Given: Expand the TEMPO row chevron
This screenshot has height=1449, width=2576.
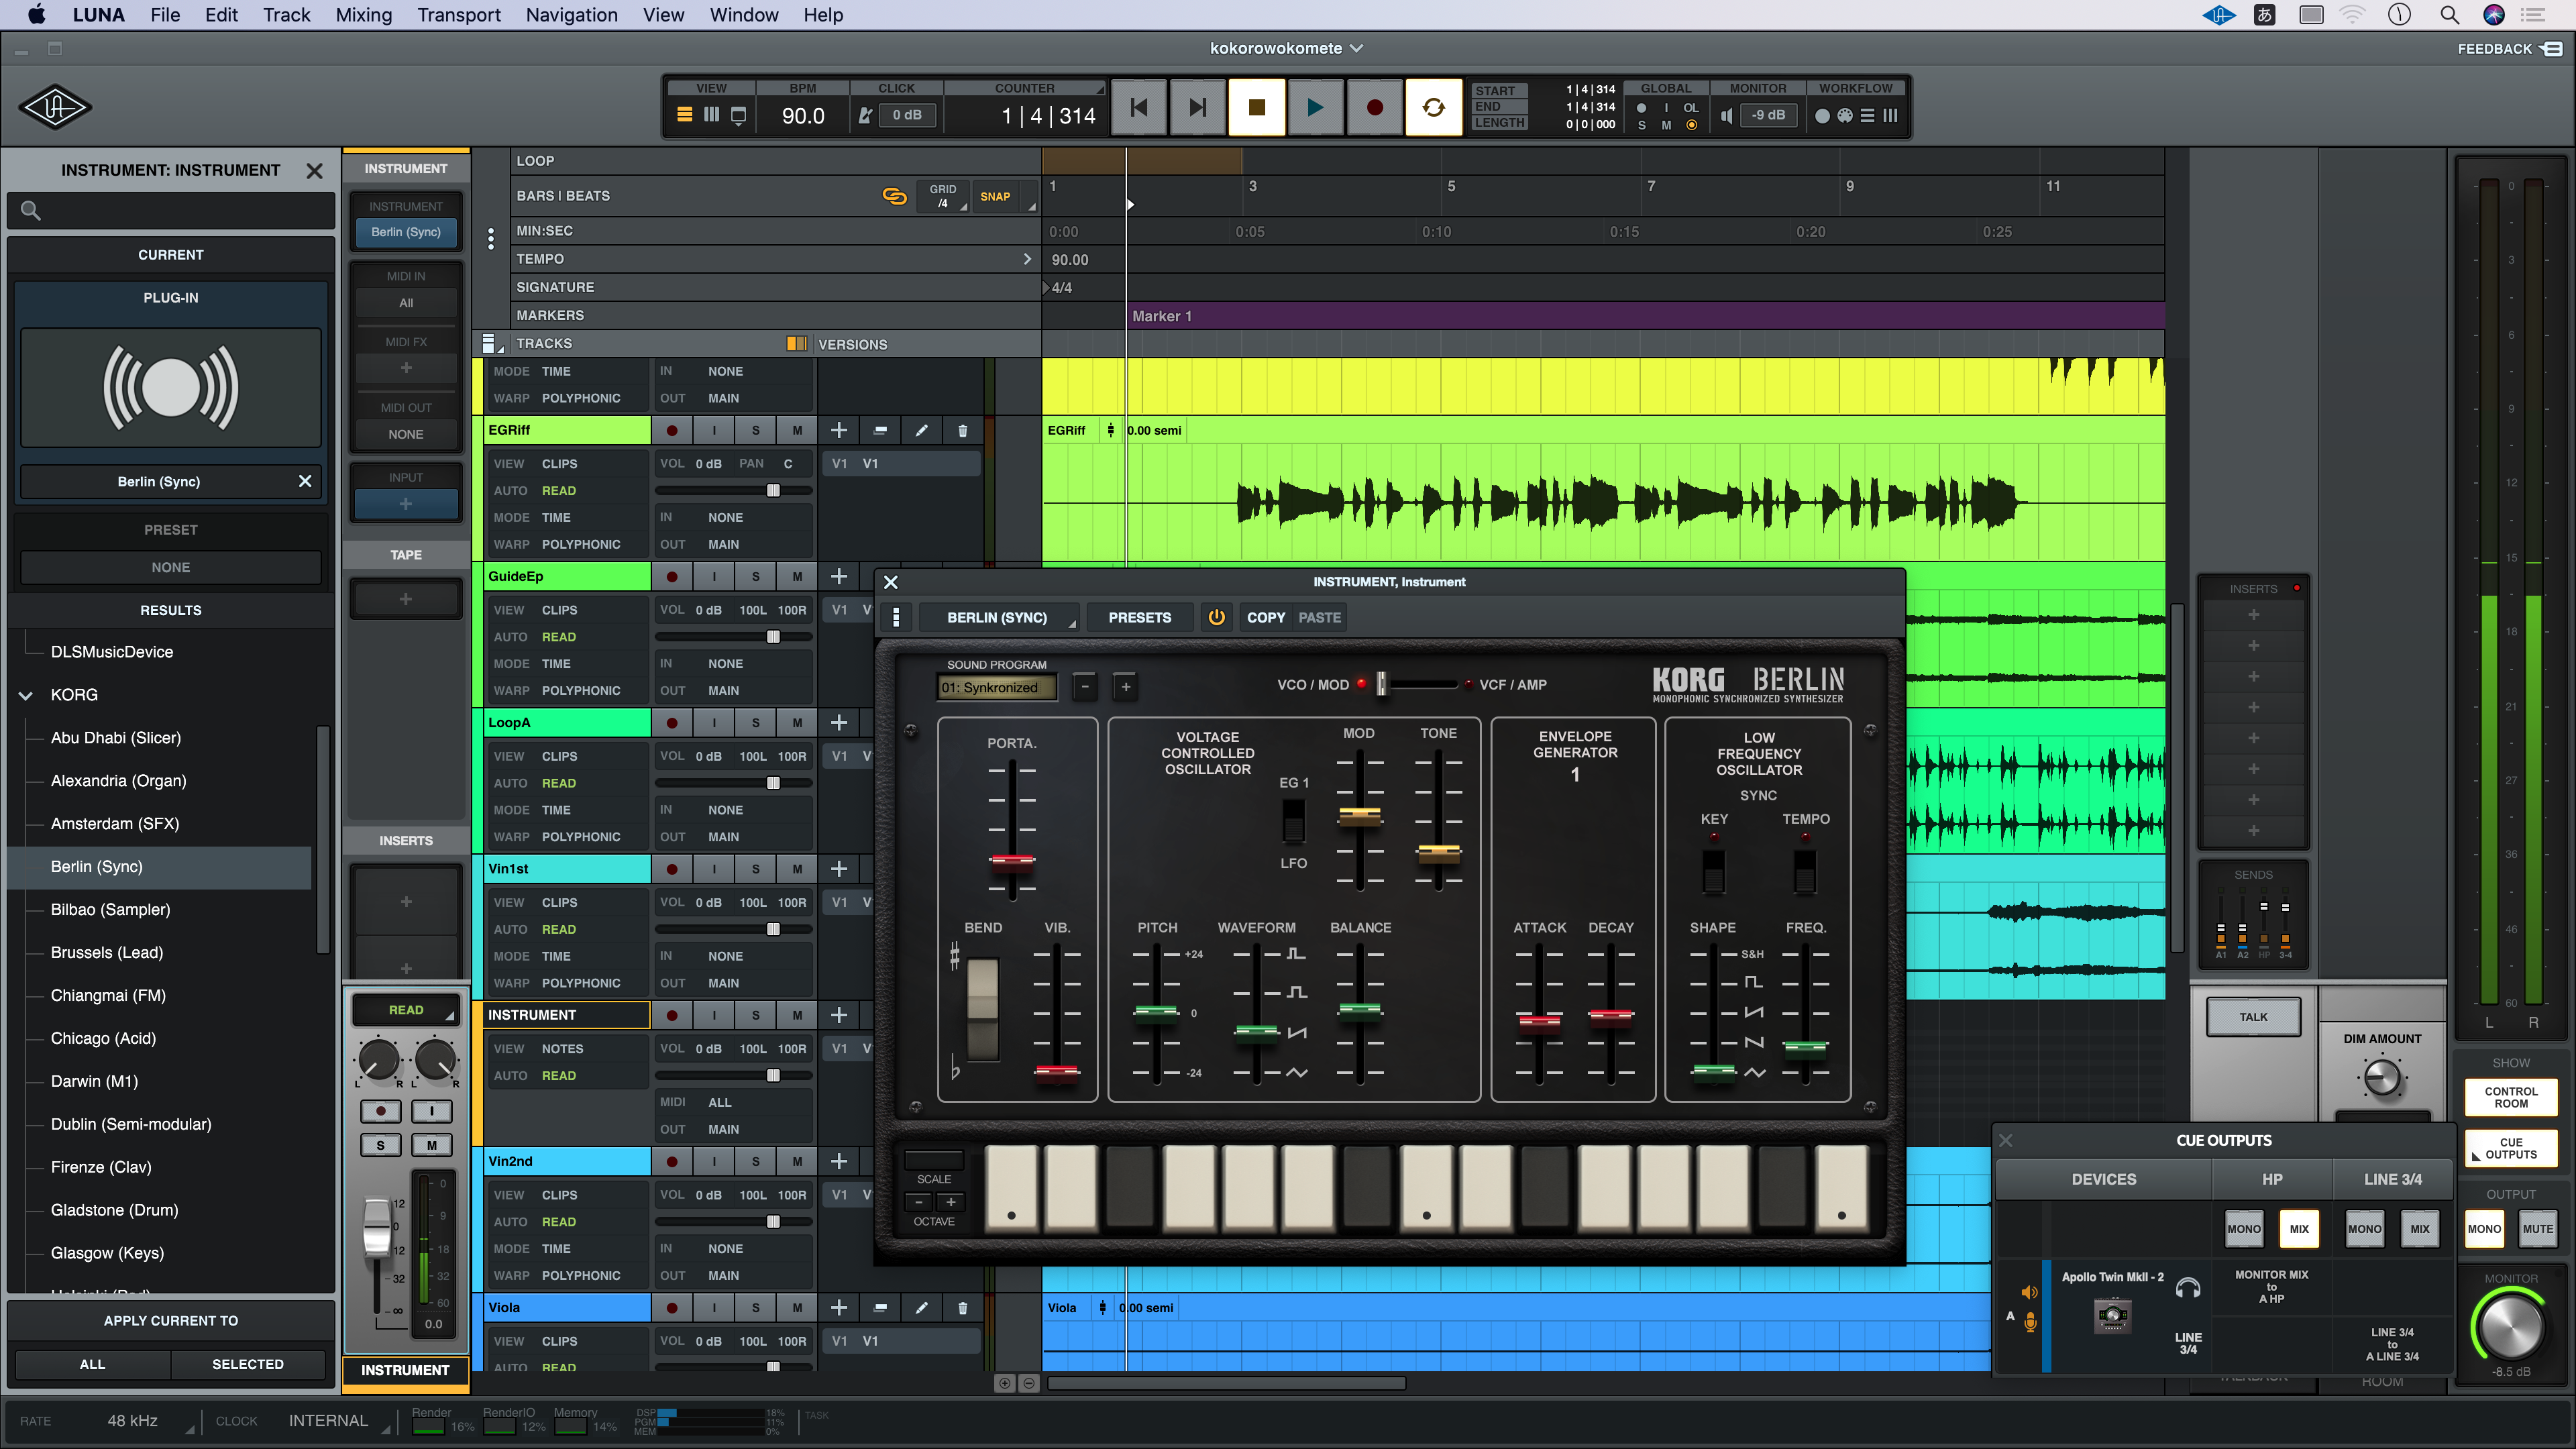Looking at the screenshot, I should point(1027,259).
